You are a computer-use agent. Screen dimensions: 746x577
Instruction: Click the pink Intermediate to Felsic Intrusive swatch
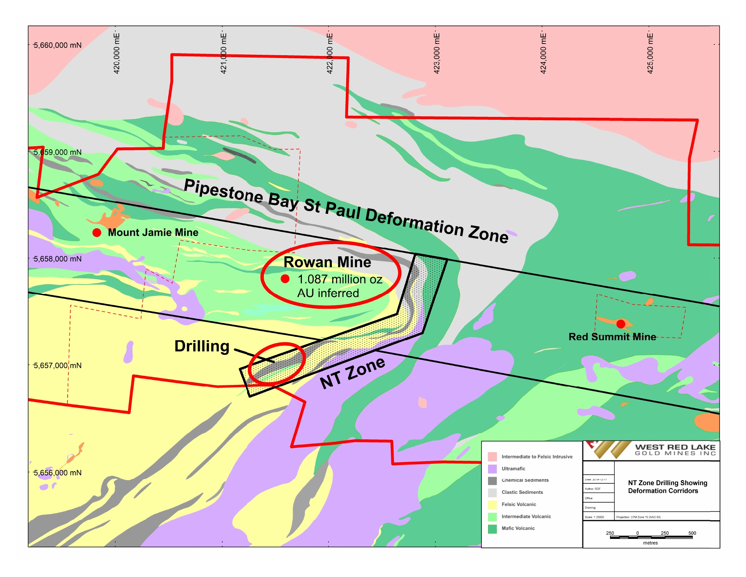point(492,456)
